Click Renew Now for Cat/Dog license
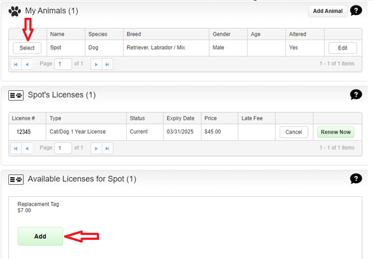Viewport: 373px width, 259px height. click(335, 132)
